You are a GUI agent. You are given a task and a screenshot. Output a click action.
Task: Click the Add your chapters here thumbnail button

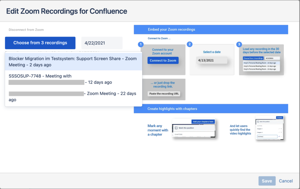203,121
